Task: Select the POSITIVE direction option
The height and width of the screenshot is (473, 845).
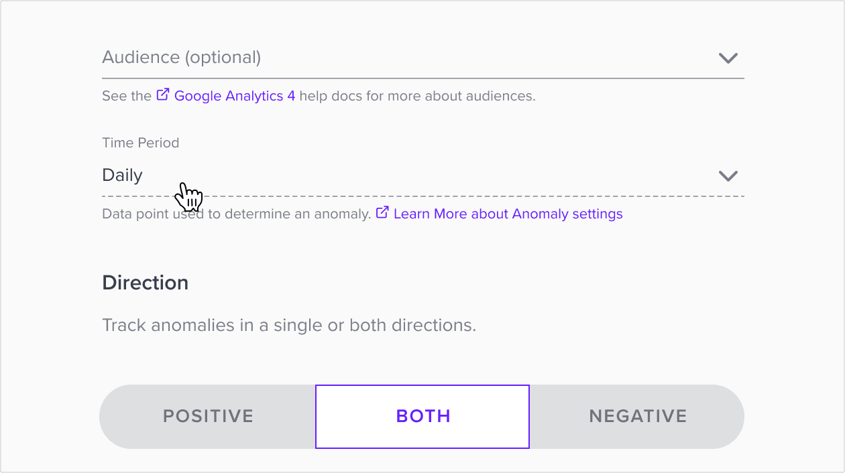Action: pos(208,416)
